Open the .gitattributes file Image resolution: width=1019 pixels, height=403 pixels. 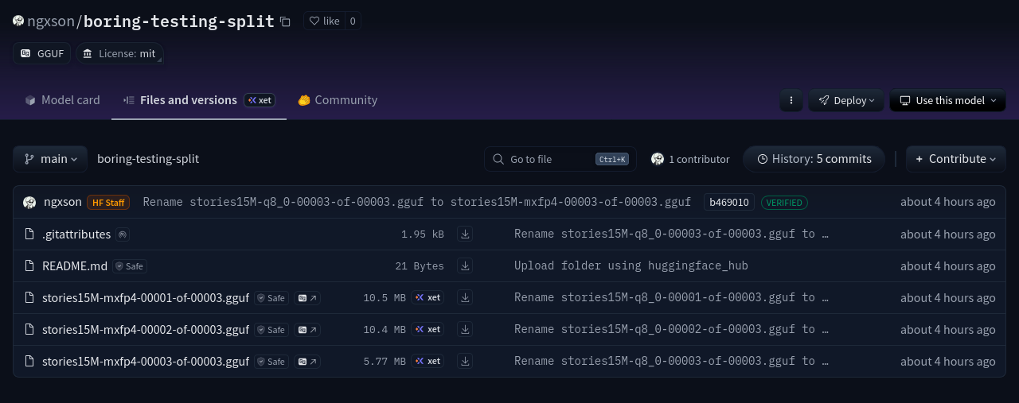tap(76, 234)
